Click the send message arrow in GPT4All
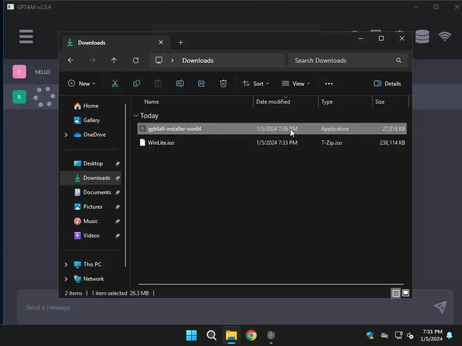 [x=440, y=307]
